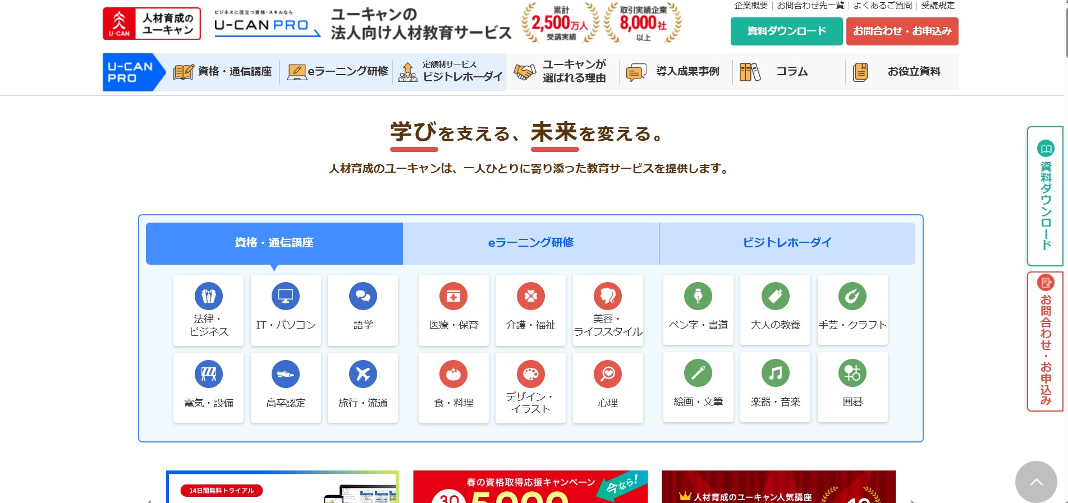The height and width of the screenshot is (503, 1068).
Task: Select the 楽器・音楽 music note icon
Action: point(775,373)
